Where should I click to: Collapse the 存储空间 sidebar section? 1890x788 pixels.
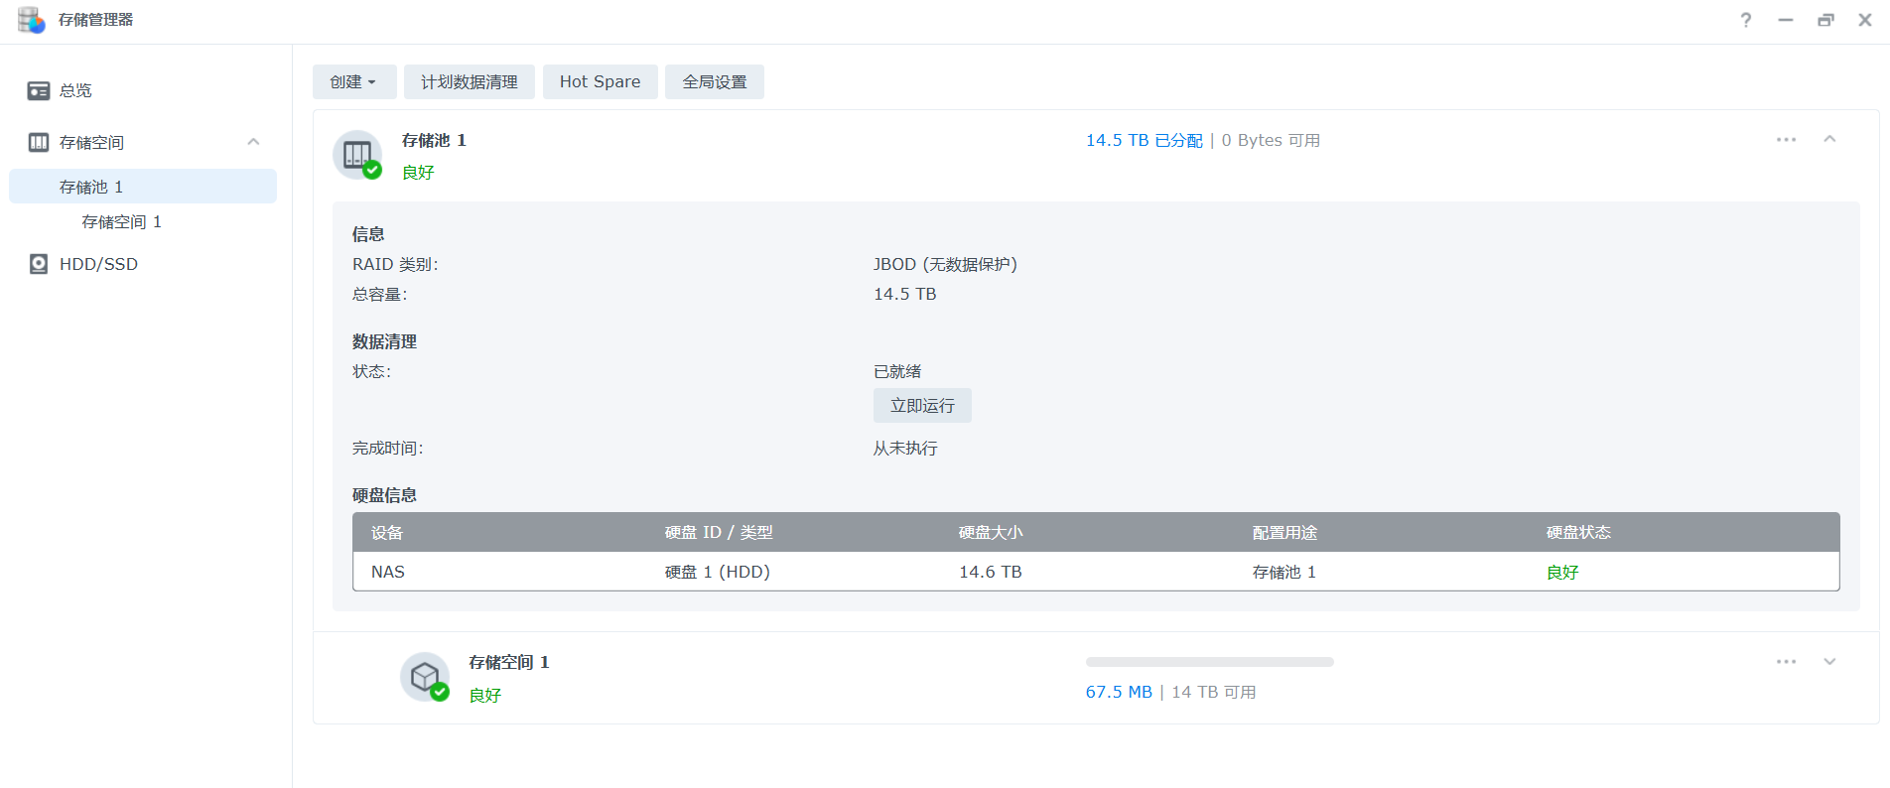[x=253, y=142]
